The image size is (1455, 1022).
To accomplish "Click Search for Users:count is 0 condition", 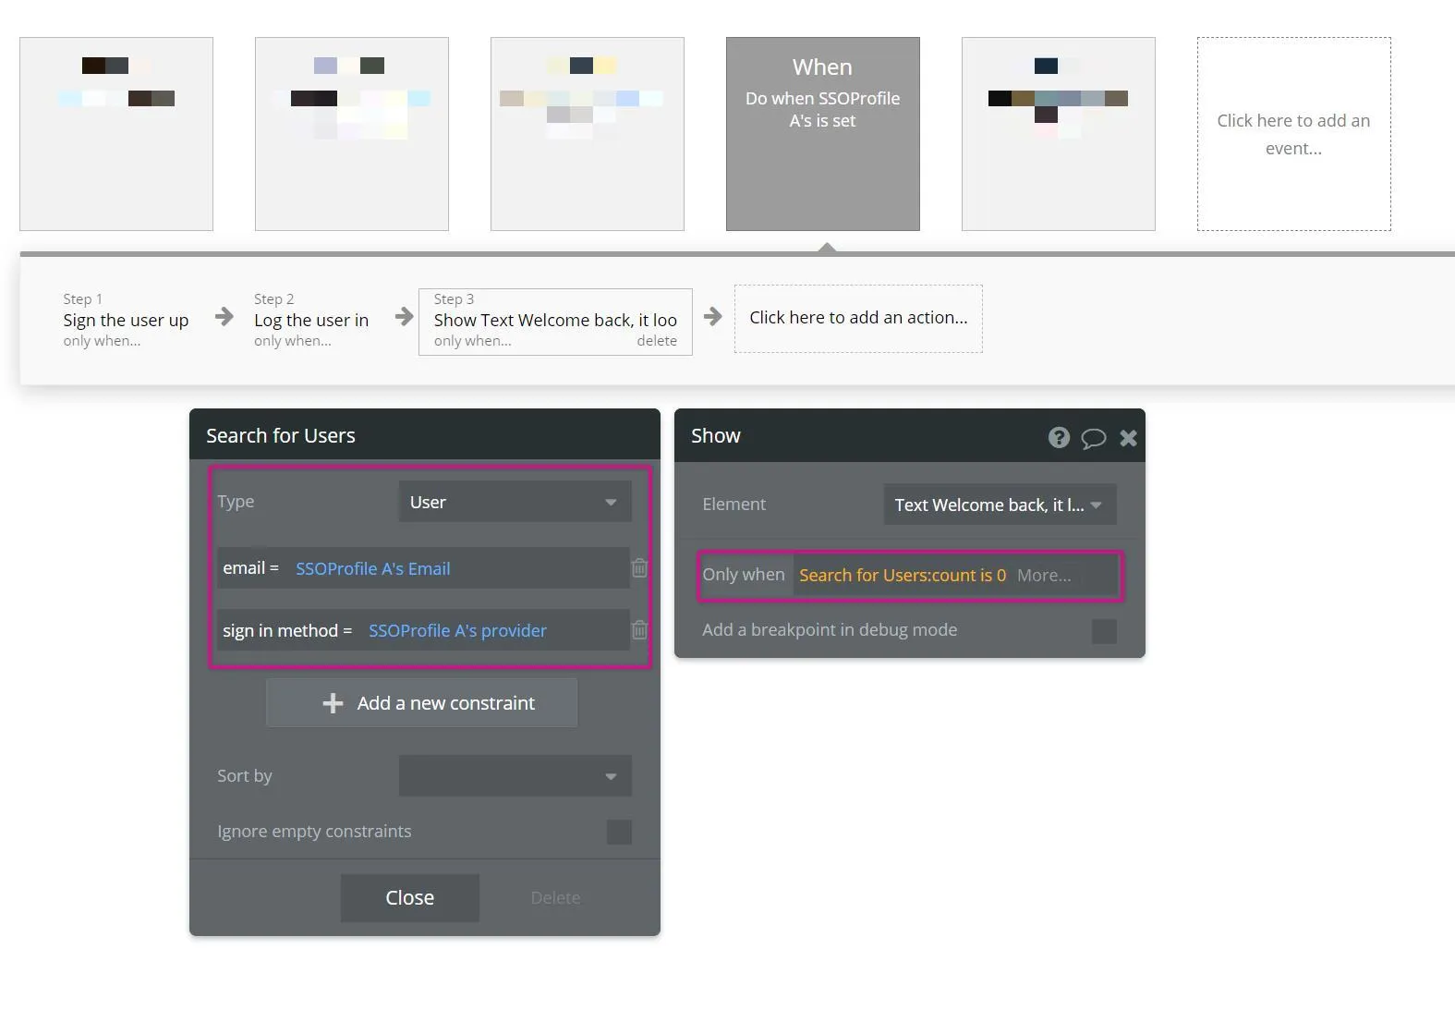I will (x=903, y=575).
